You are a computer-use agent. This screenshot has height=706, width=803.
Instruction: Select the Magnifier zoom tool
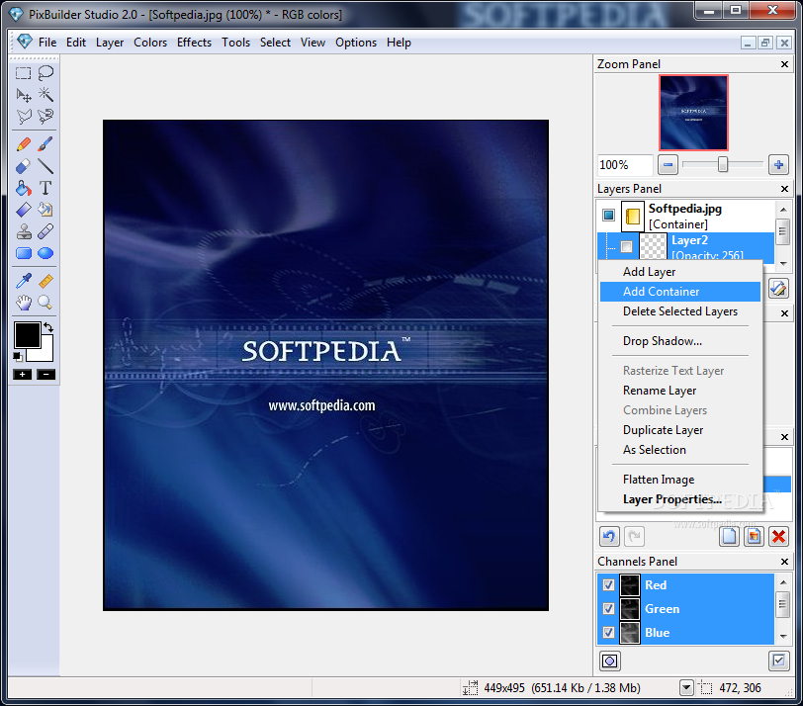coord(45,303)
